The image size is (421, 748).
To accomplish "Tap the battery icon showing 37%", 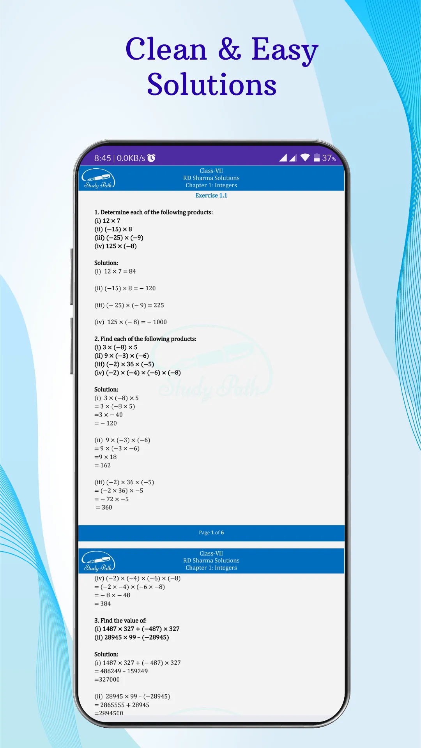I will (x=317, y=157).
